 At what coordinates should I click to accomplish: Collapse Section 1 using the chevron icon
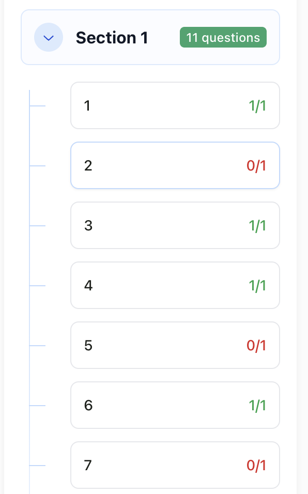(48, 37)
